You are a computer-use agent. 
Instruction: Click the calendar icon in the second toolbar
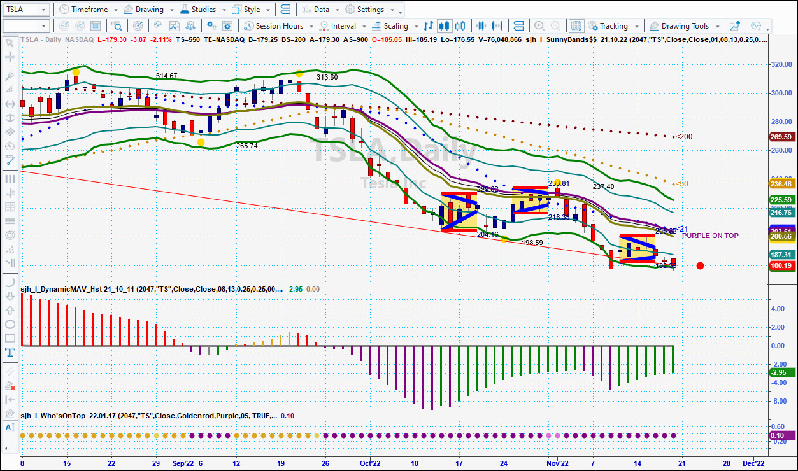96,26
